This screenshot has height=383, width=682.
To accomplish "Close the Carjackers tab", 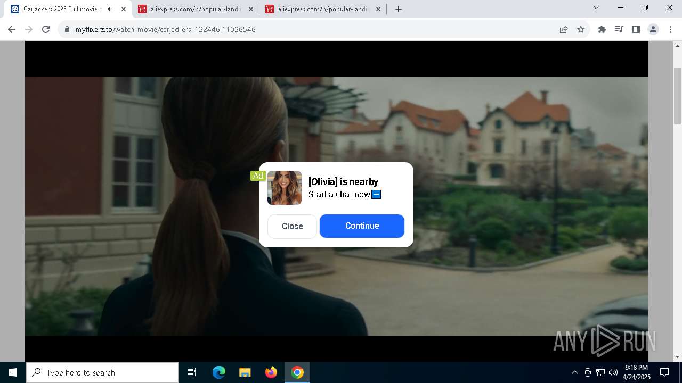I will pyautogui.click(x=124, y=9).
